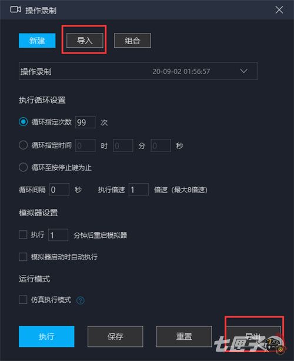The image size is (294, 361).
Task: Click the camera recorder icon in title bar
Action: coord(16,9)
